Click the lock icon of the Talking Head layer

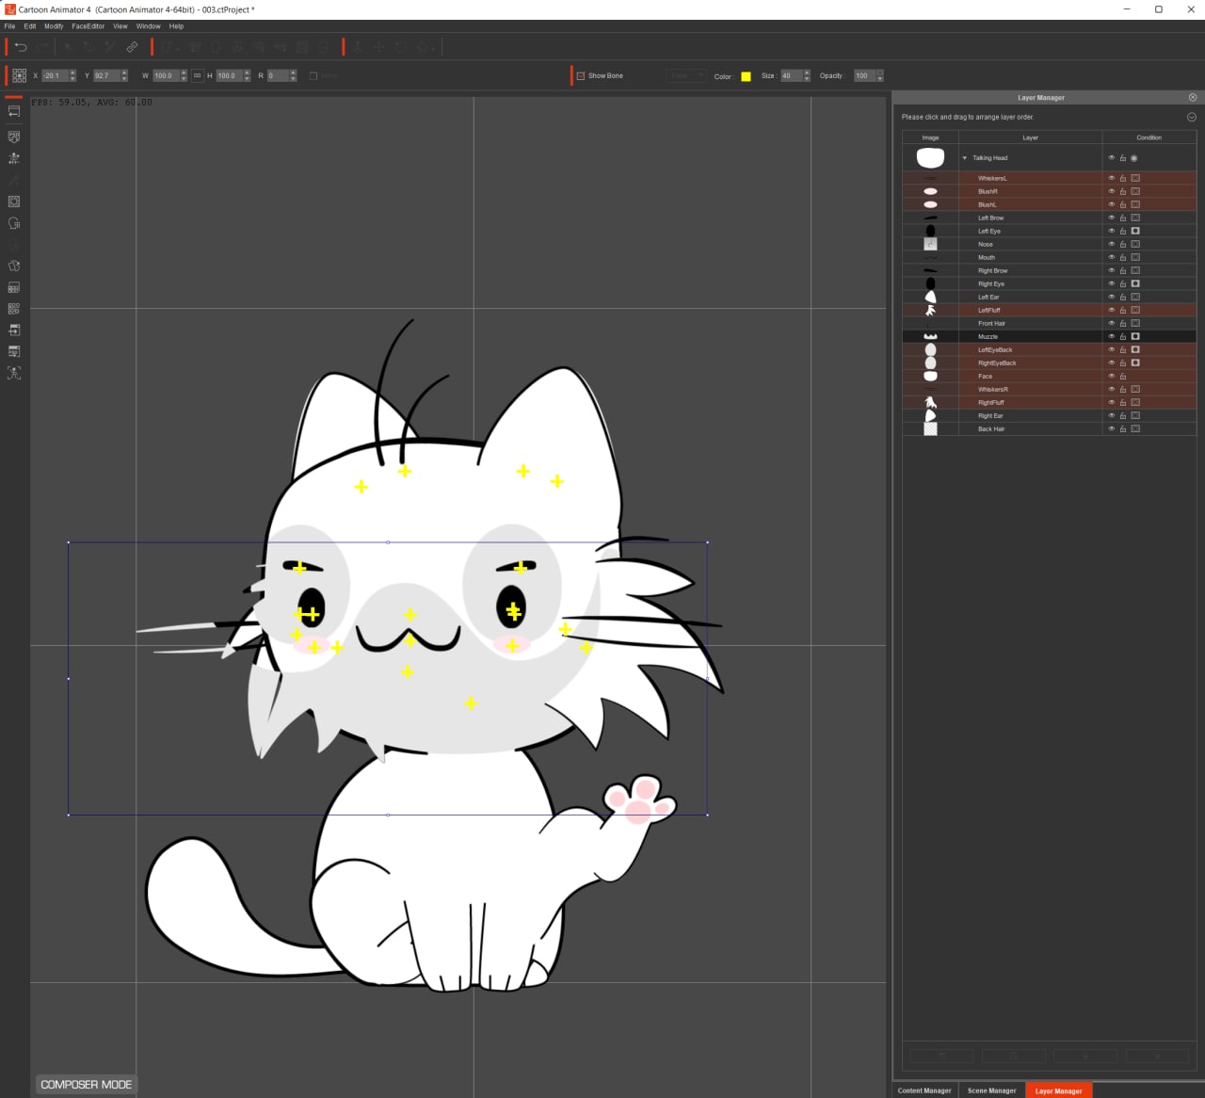click(1123, 158)
